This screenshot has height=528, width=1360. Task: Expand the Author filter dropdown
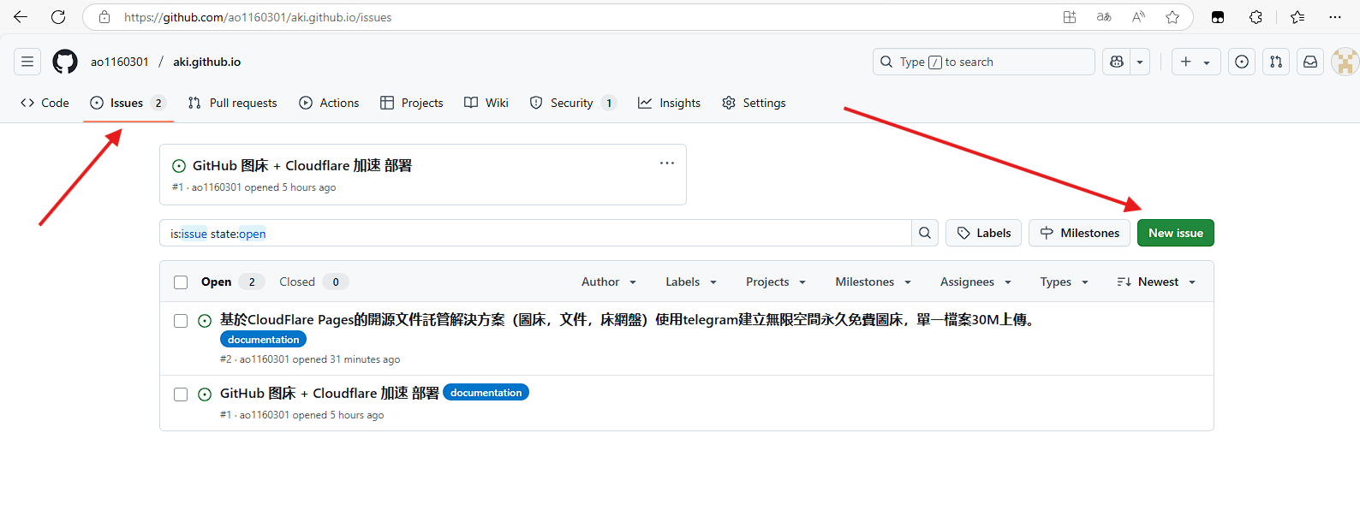(608, 282)
